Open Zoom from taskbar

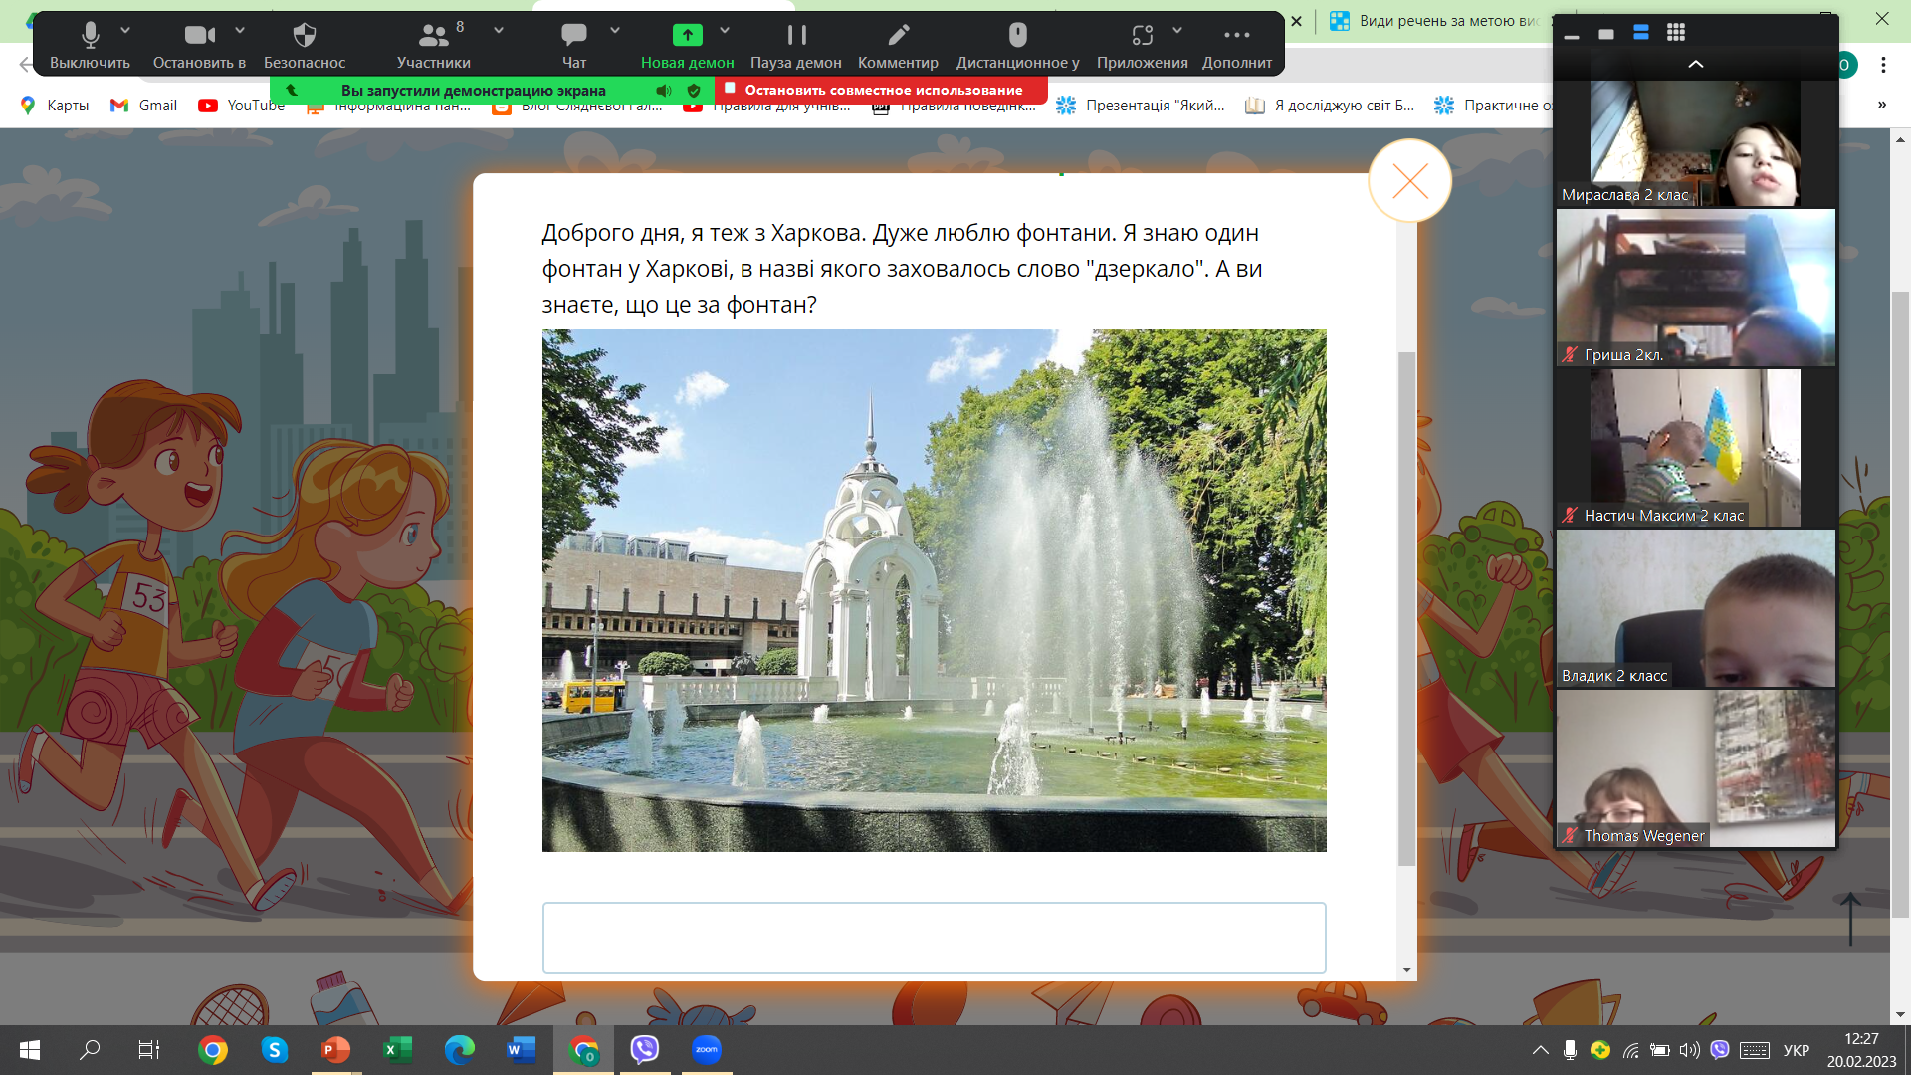point(706,1050)
